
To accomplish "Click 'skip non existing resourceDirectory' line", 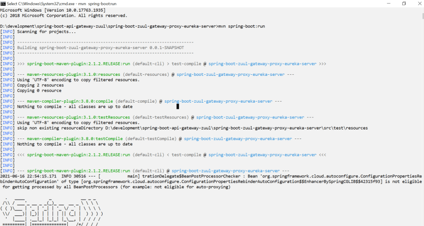I will [192, 128].
